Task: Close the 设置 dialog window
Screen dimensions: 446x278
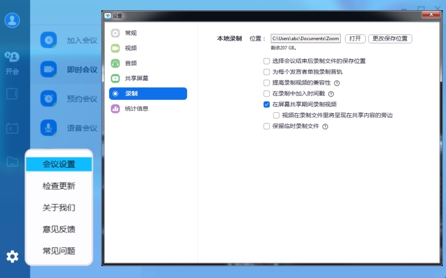Action: coord(431,14)
